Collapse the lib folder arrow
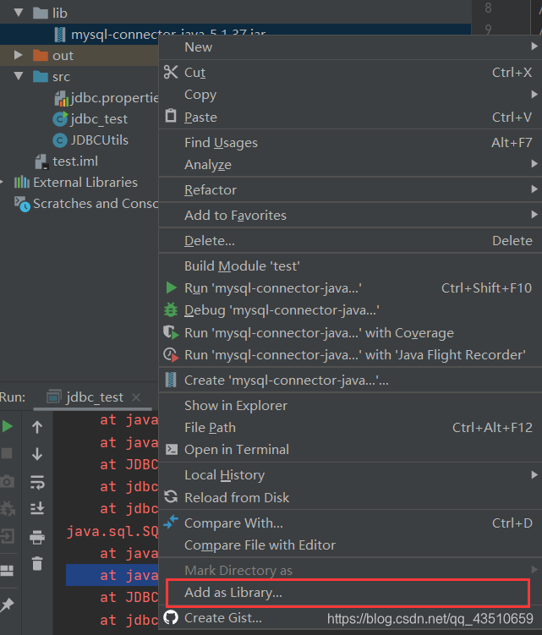 19,13
